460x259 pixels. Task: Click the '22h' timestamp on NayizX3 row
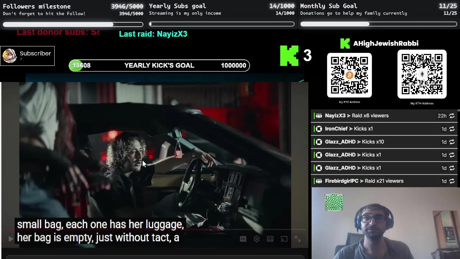[x=442, y=116]
